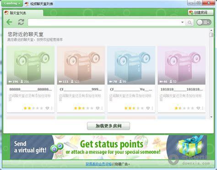Favorite the CF 999 room with heart
Viewport: 217px width, 170px height.
pos(98,108)
